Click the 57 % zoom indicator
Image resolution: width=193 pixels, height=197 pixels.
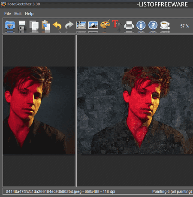tap(184, 26)
